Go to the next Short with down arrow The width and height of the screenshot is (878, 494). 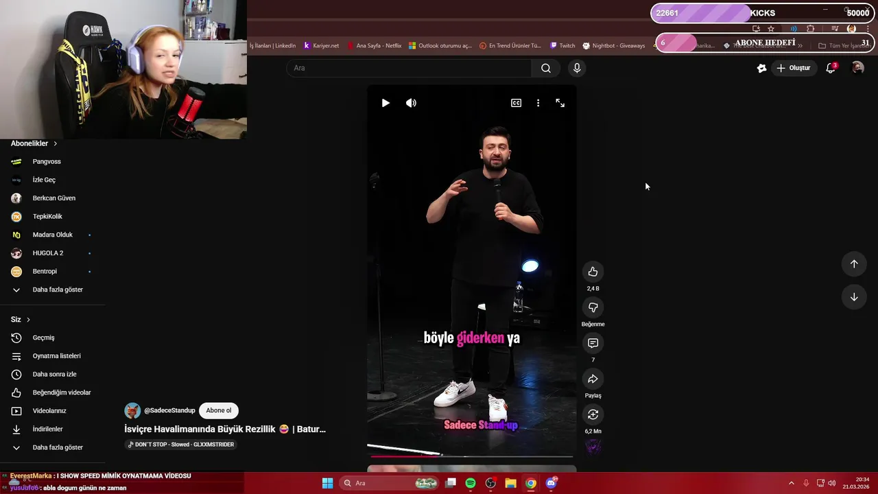point(854,297)
